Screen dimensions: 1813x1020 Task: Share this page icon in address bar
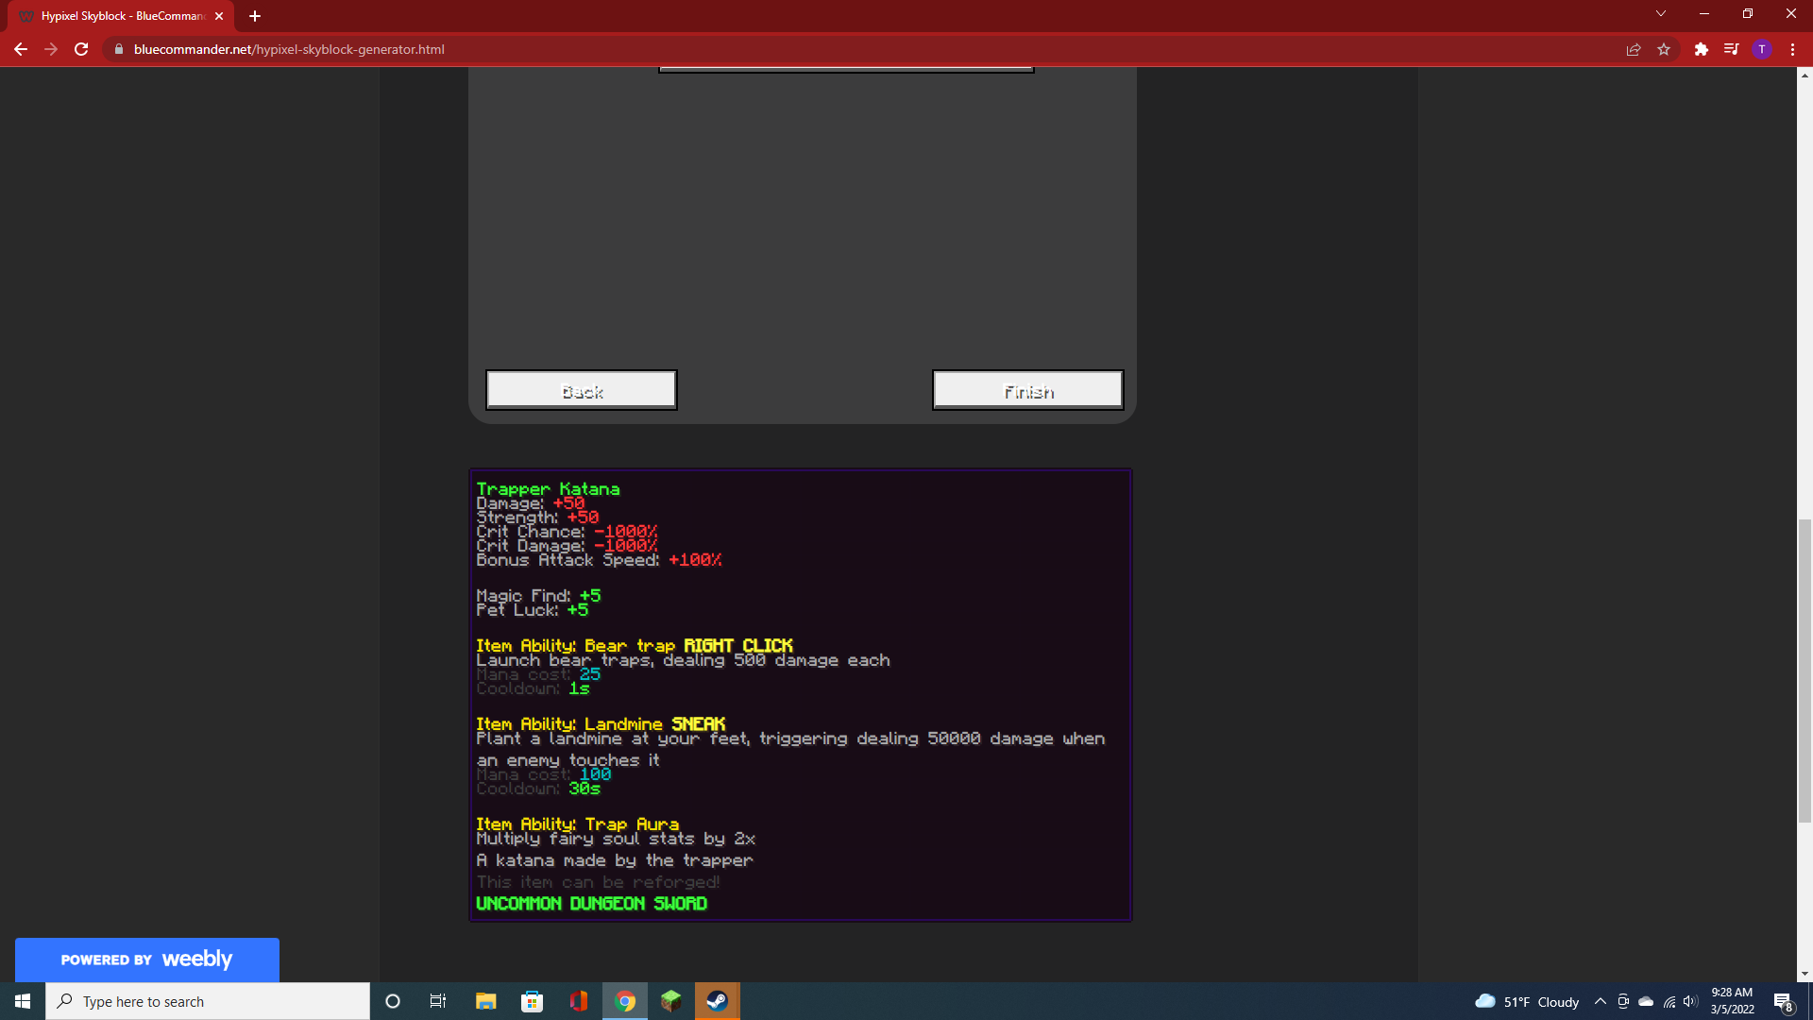click(1634, 49)
